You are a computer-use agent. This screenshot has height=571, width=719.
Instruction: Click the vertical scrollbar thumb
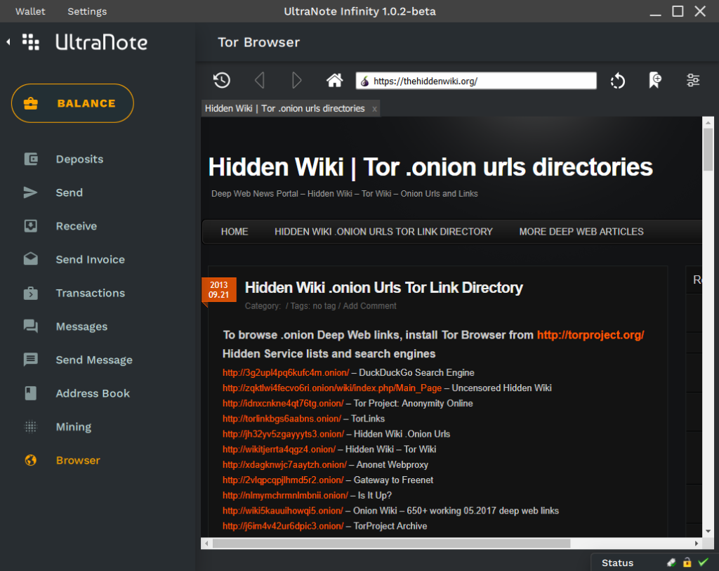(x=708, y=149)
